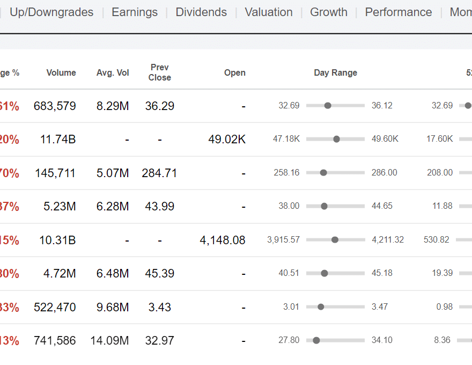Select volume value 145,711
The width and height of the screenshot is (472, 365).
point(55,173)
